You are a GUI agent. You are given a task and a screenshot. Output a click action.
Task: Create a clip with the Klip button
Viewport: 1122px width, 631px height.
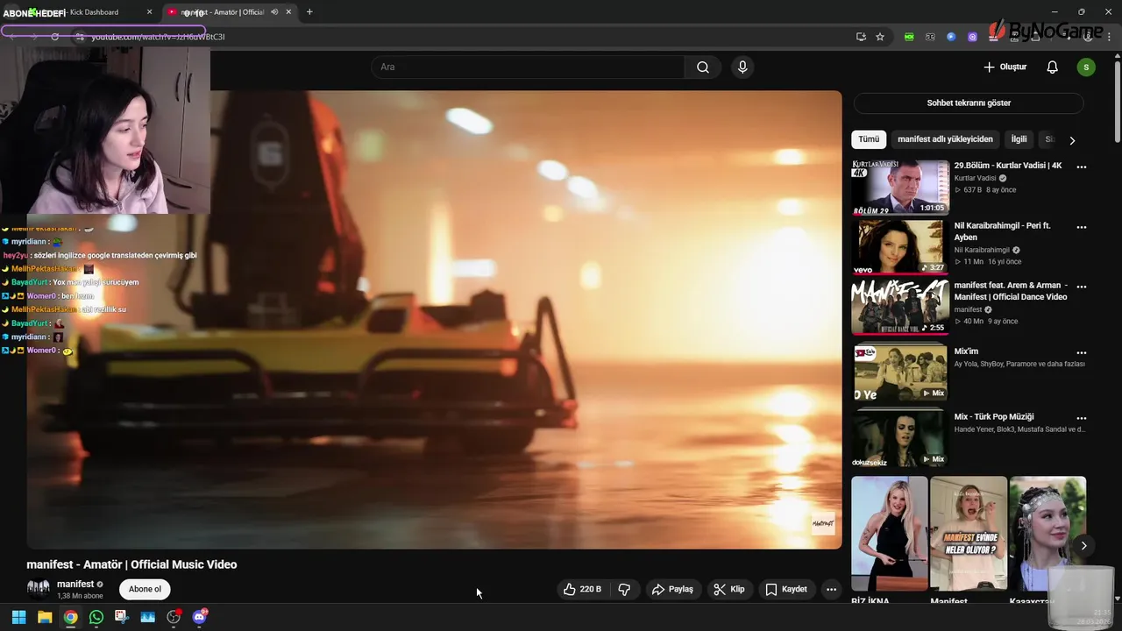pos(729,589)
